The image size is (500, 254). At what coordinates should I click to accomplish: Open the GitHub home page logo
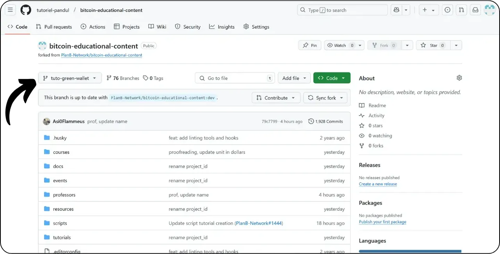click(x=26, y=10)
